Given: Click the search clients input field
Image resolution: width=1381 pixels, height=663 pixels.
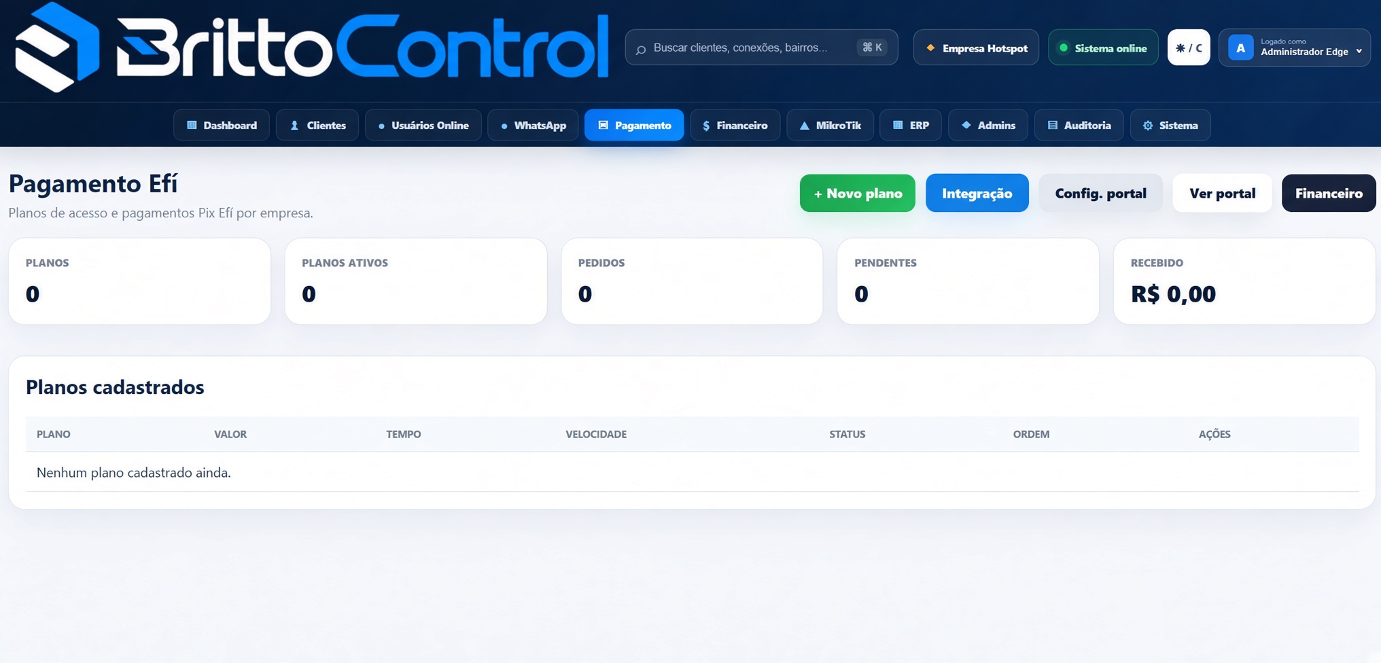Looking at the screenshot, I should [x=761, y=48].
